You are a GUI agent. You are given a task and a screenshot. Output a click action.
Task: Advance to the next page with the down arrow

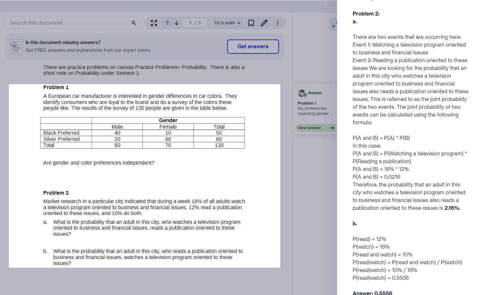[176, 23]
